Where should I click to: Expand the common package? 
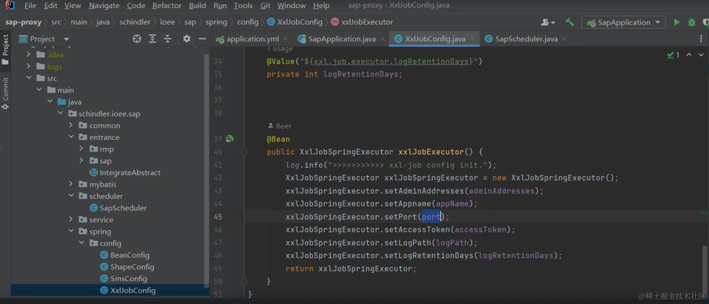tap(71, 125)
